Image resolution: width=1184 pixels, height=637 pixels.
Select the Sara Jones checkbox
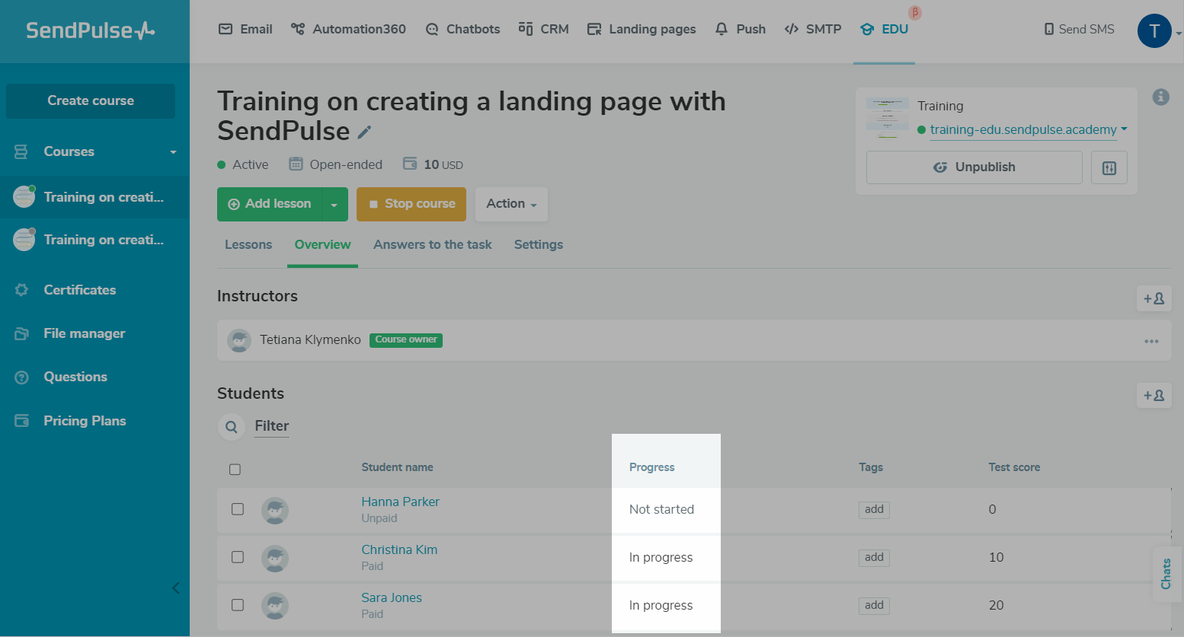[x=238, y=605]
